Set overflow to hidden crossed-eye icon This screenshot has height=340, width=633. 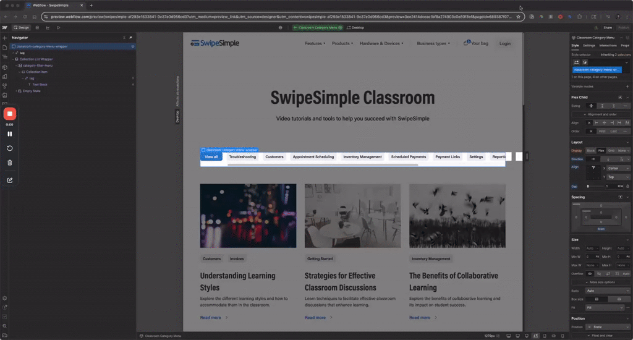pos(599,274)
